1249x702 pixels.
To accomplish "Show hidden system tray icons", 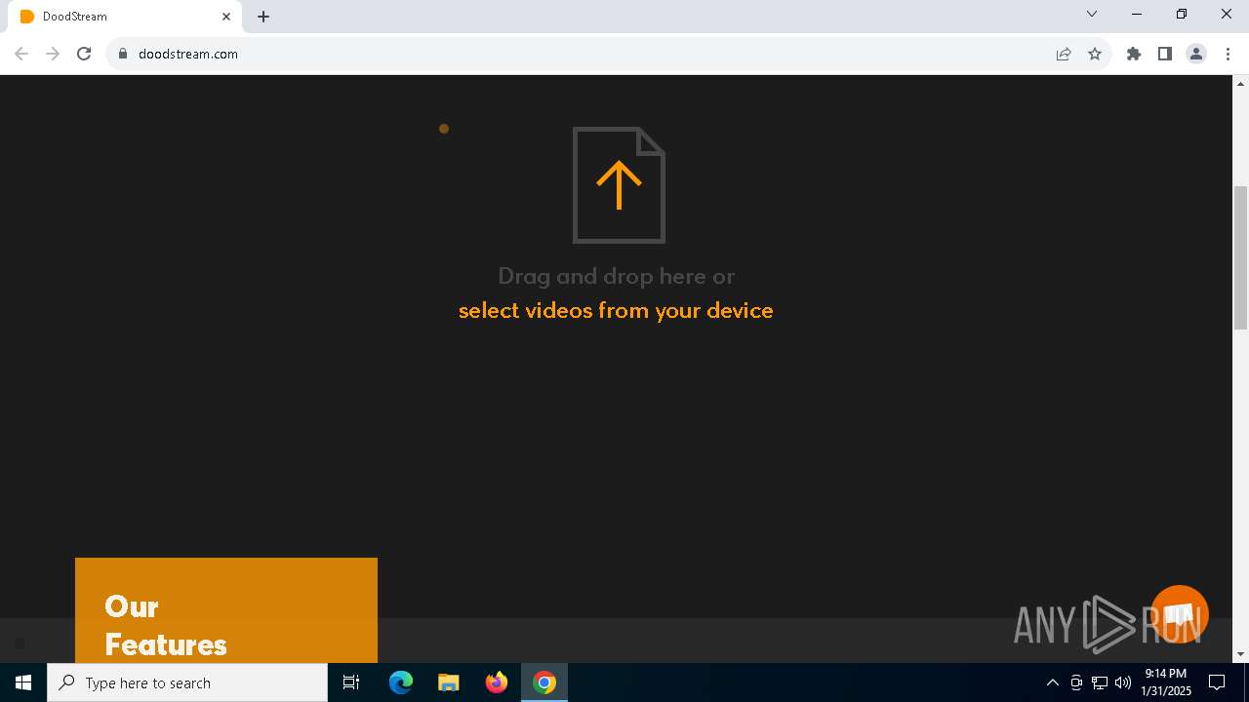I will pyautogui.click(x=1053, y=682).
